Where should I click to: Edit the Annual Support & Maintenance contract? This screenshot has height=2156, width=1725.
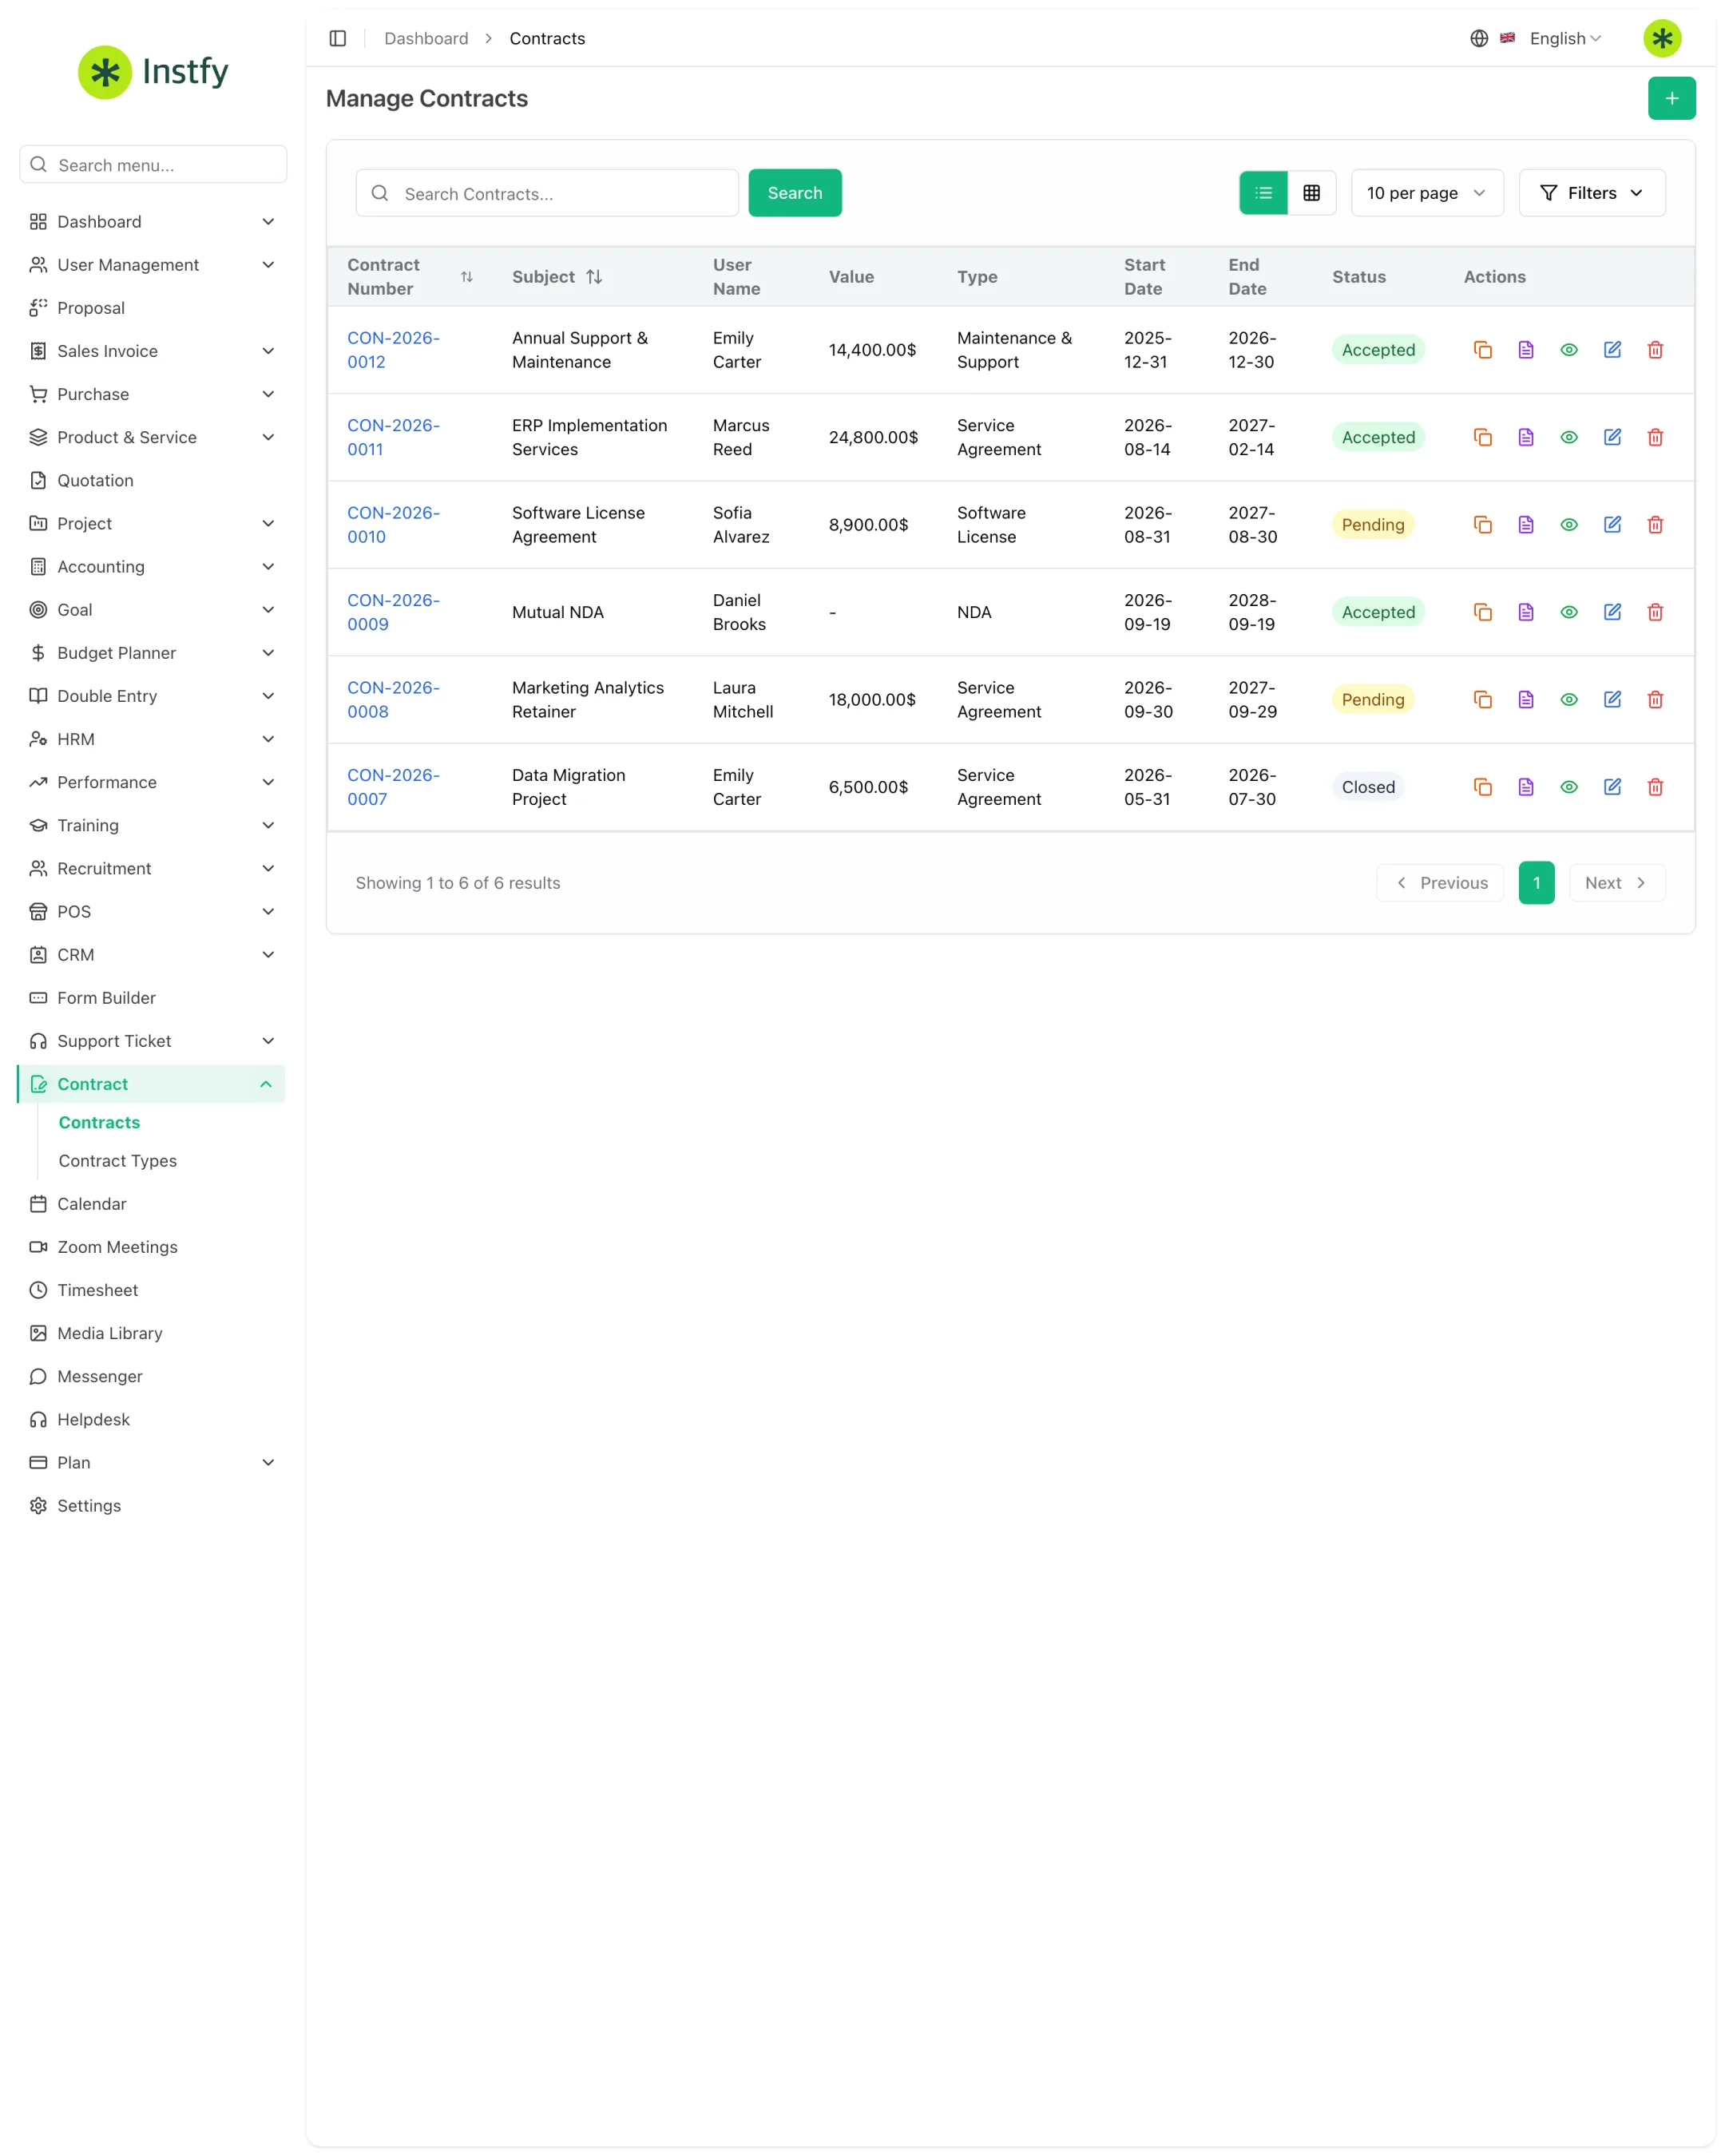click(x=1612, y=350)
